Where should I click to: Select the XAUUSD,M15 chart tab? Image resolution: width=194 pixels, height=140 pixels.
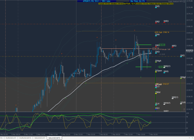tap(54, 138)
